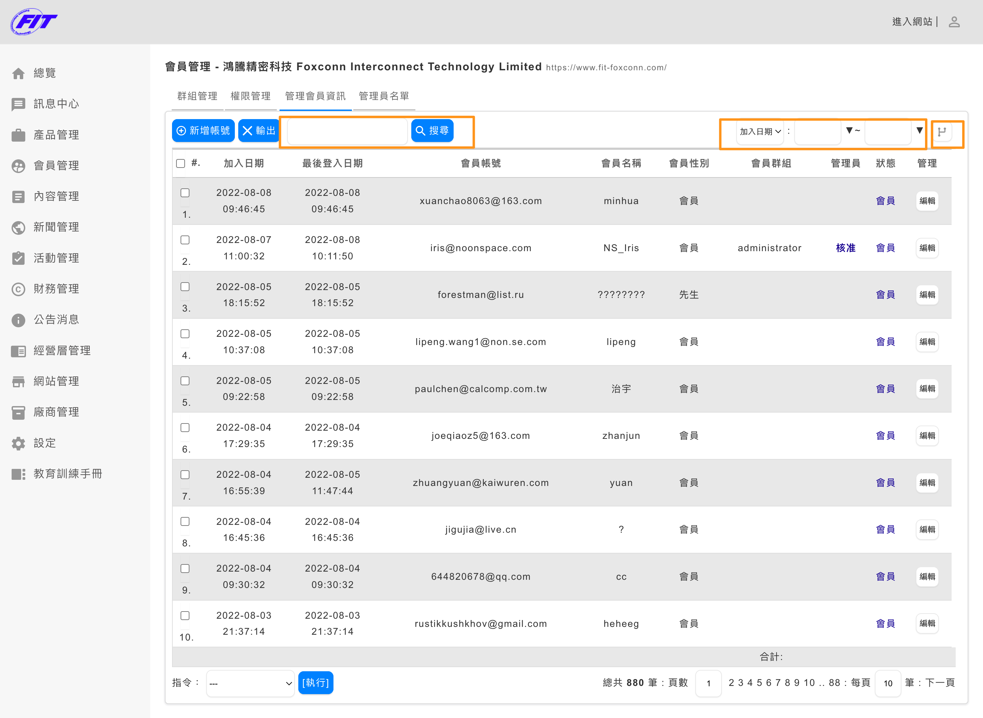Go to last page 88

point(834,683)
